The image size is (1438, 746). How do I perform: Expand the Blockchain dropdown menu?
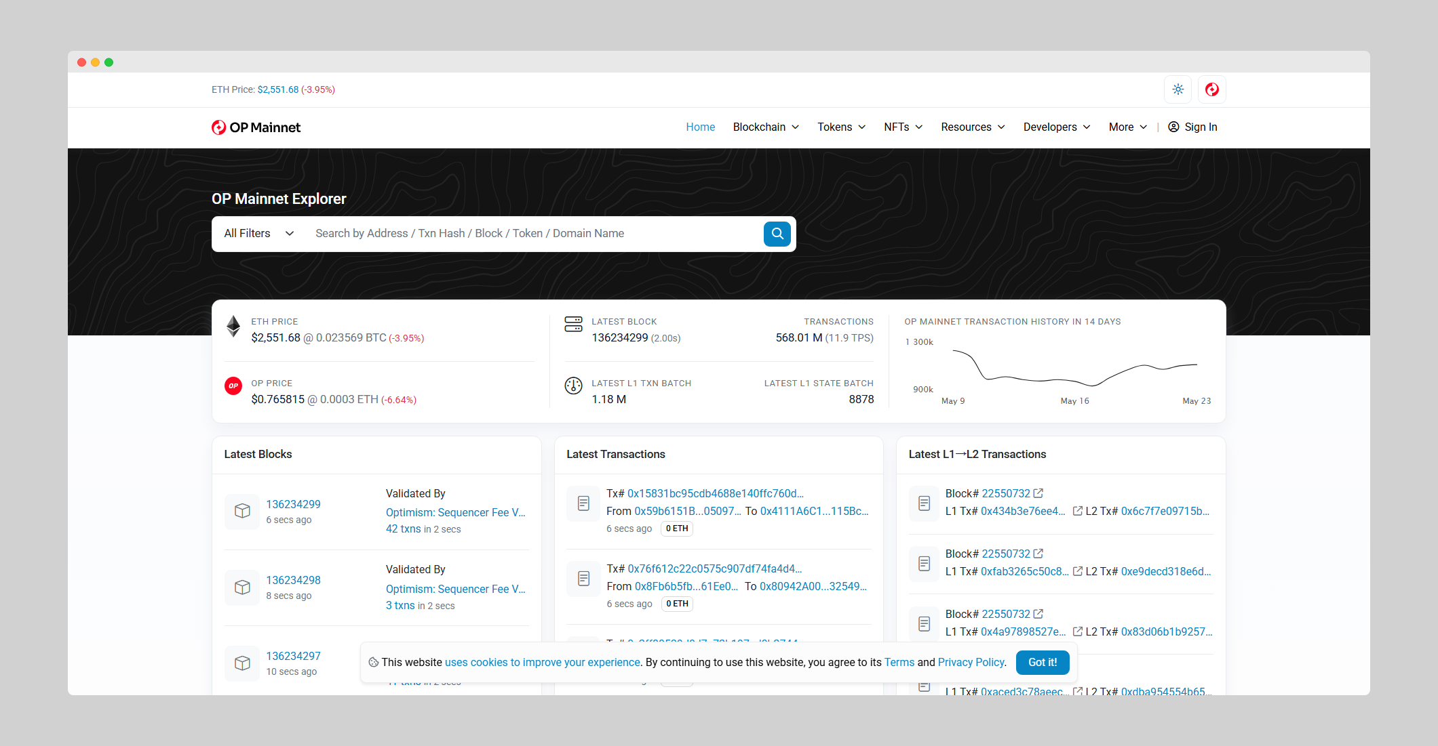point(766,127)
